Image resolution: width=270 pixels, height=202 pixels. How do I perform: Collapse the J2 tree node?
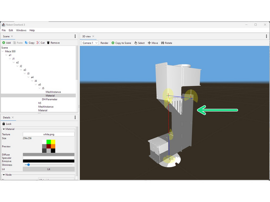coord(17,66)
